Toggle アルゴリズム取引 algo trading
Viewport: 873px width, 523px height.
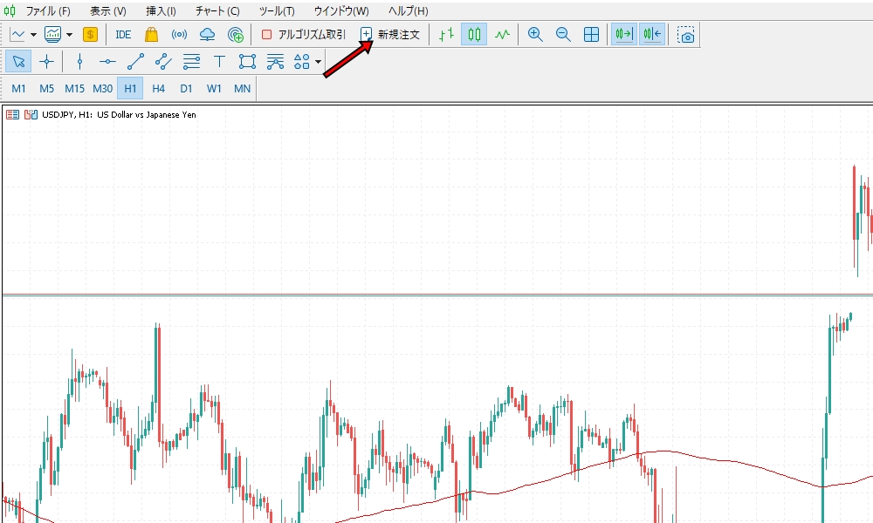pos(304,35)
